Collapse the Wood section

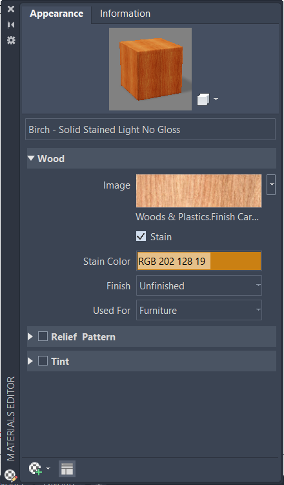click(31, 158)
